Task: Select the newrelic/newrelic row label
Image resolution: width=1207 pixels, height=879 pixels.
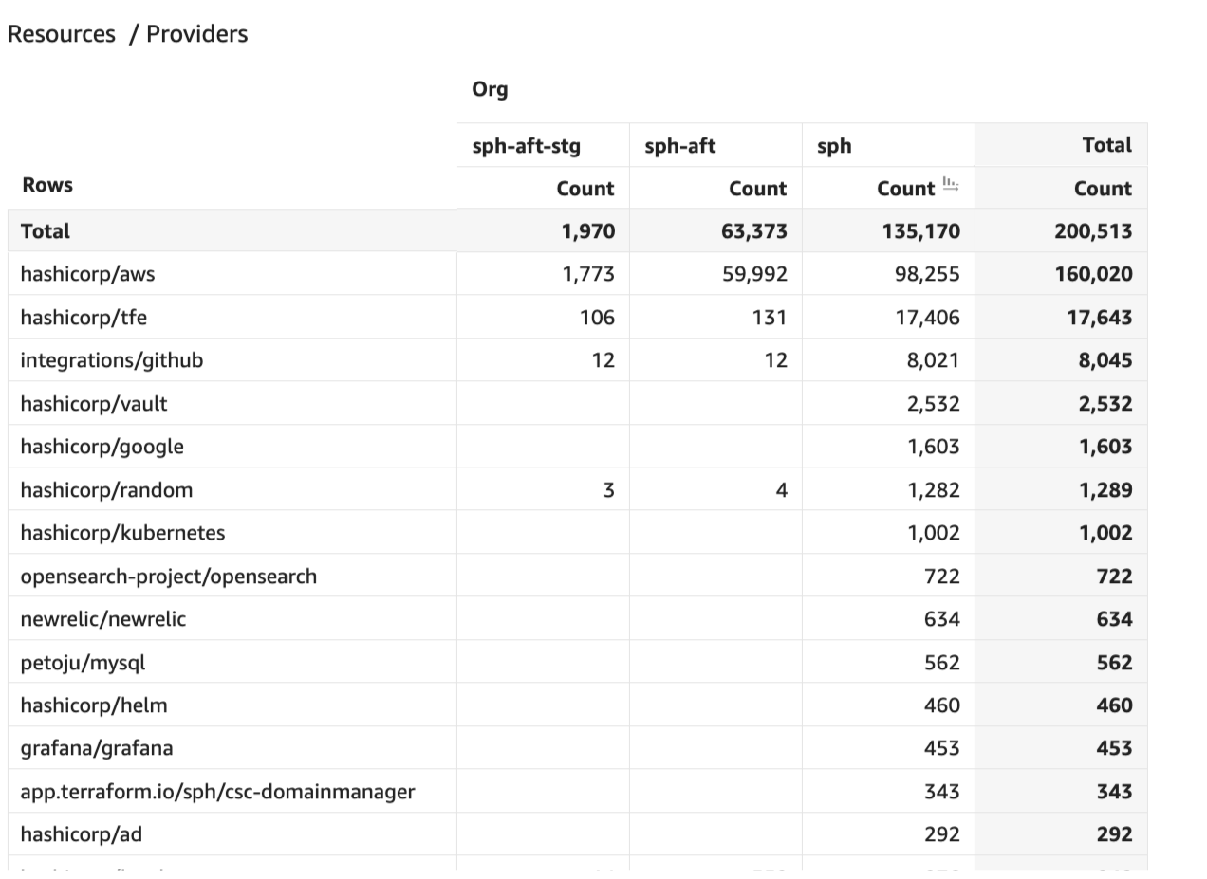Action: coord(103,619)
